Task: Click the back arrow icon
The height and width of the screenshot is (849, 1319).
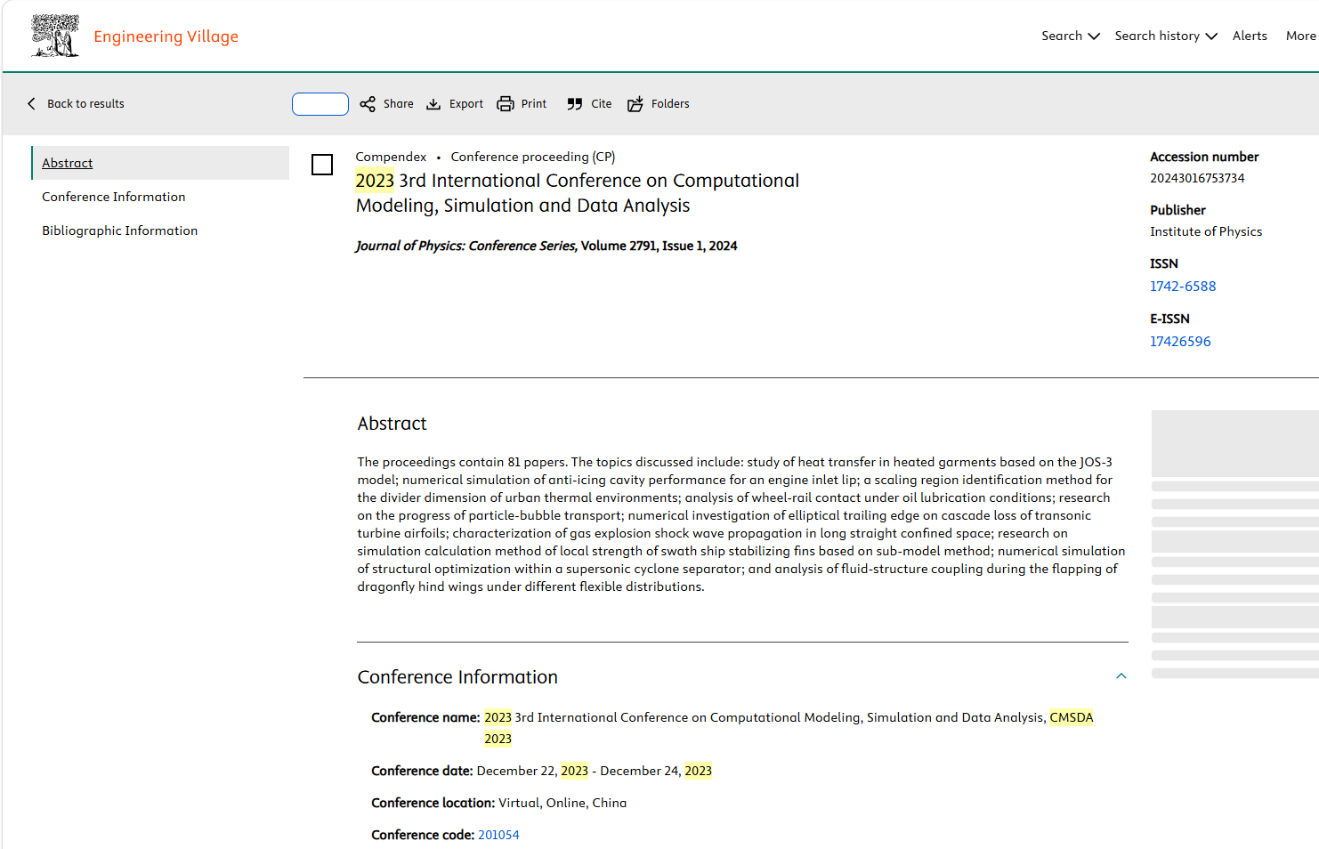Action: pyautogui.click(x=31, y=103)
